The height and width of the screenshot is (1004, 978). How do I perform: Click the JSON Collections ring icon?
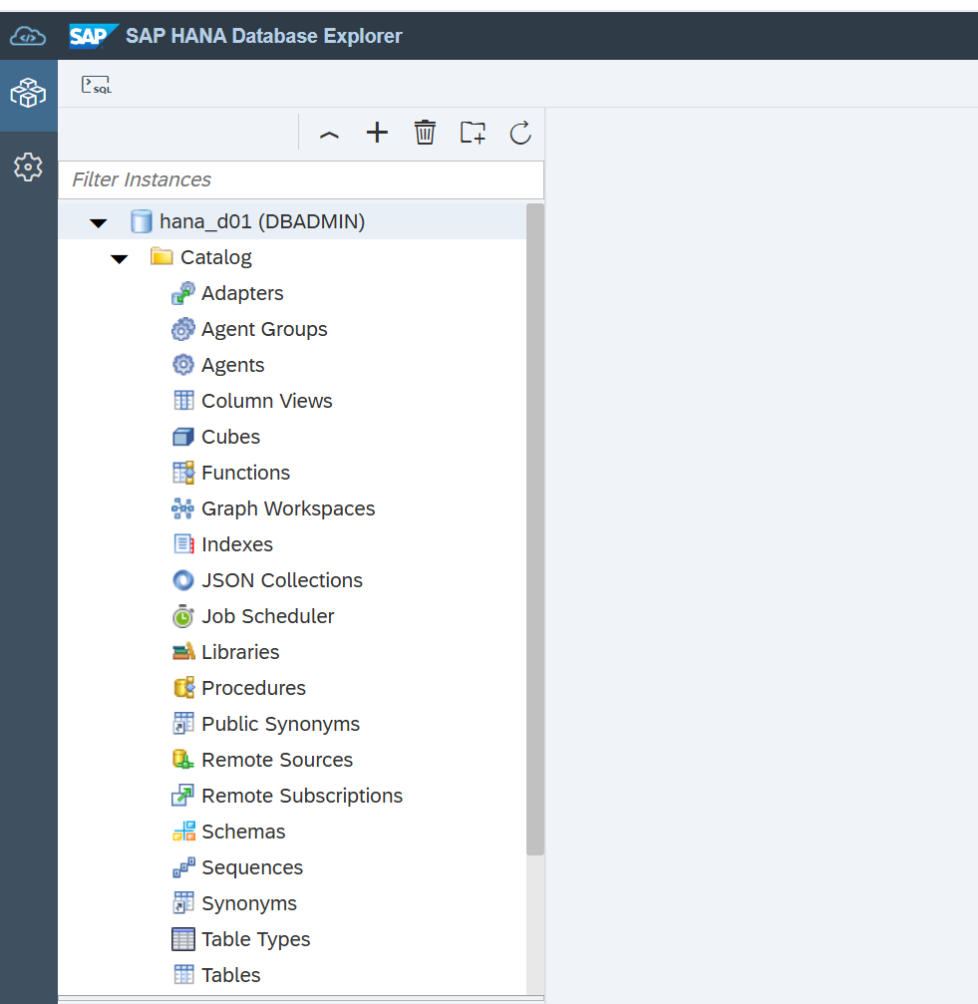183,580
